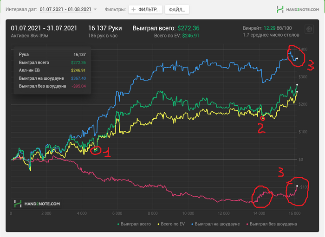Click the Алл-ин ЕВ tooltip row

52,70
